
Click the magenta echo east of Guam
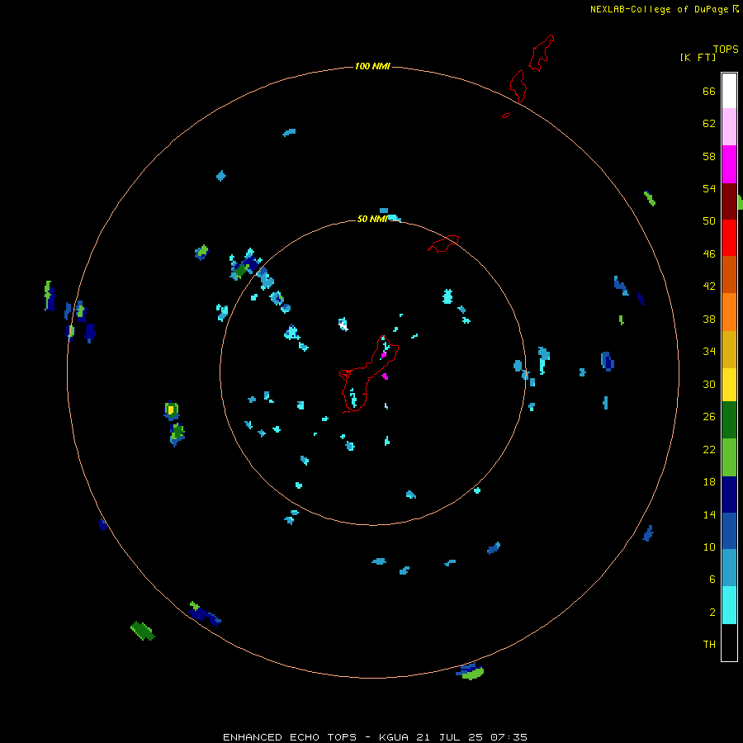[386, 376]
